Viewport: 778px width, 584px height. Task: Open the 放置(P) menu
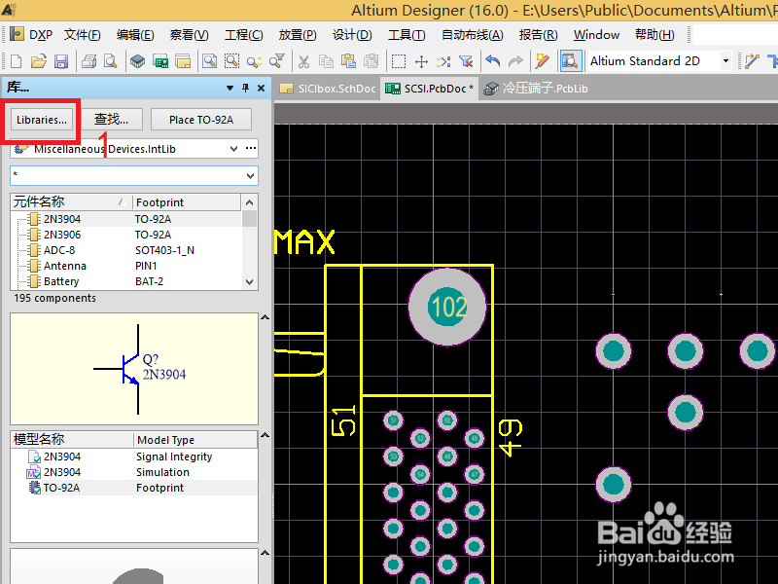[298, 34]
